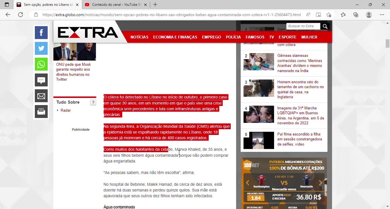The width and height of the screenshot is (390, 209).
Task: Add this page to favorites
Action: (328, 15)
